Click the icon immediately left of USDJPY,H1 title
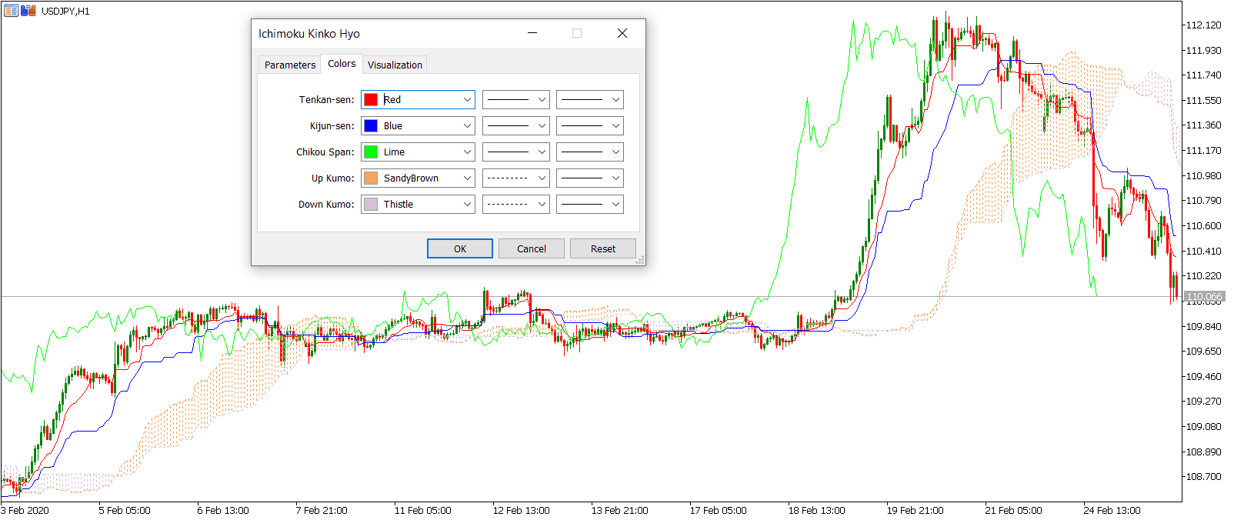This screenshot has width=1234, height=520. pyautogui.click(x=28, y=11)
